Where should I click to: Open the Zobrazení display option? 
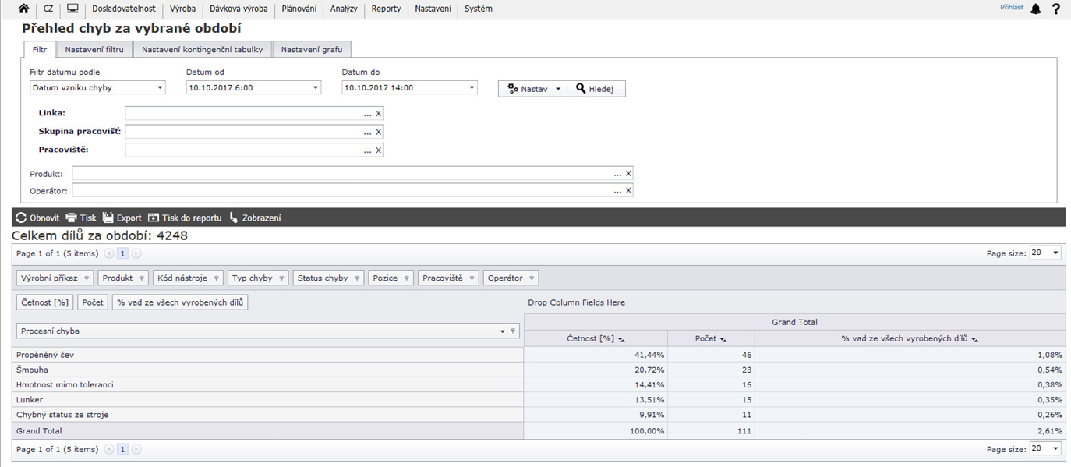point(234,218)
